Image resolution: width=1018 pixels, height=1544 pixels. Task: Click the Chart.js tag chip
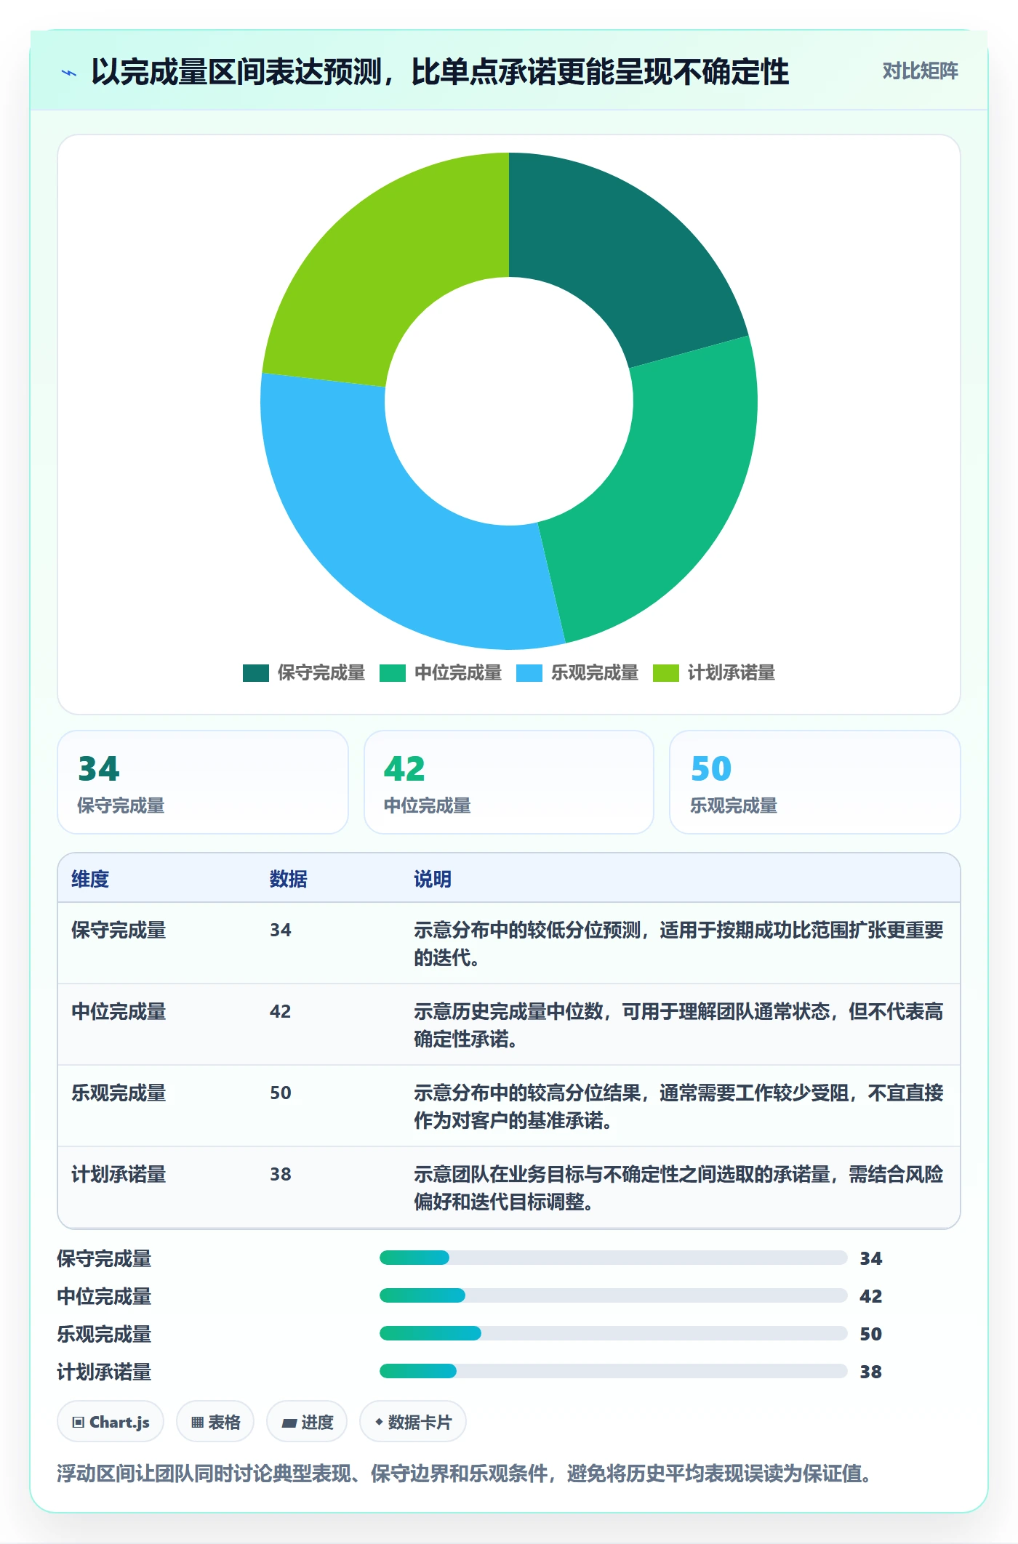[x=111, y=1422]
